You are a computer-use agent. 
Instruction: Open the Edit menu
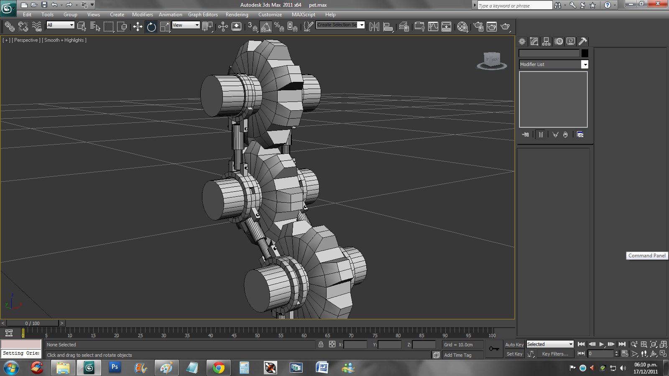click(27, 15)
